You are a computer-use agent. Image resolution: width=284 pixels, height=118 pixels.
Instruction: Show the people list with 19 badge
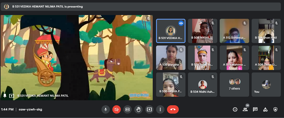click(x=245, y=110)
